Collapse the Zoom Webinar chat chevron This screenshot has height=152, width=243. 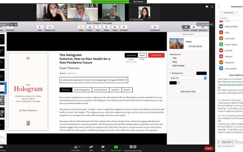point(218,75)
